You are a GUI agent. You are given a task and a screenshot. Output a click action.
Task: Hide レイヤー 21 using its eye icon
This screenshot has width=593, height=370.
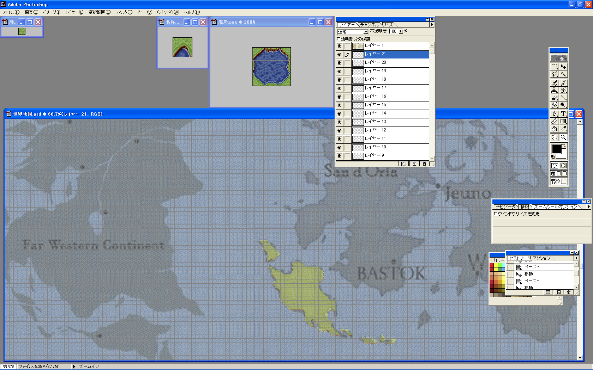[x=339, y=55]
